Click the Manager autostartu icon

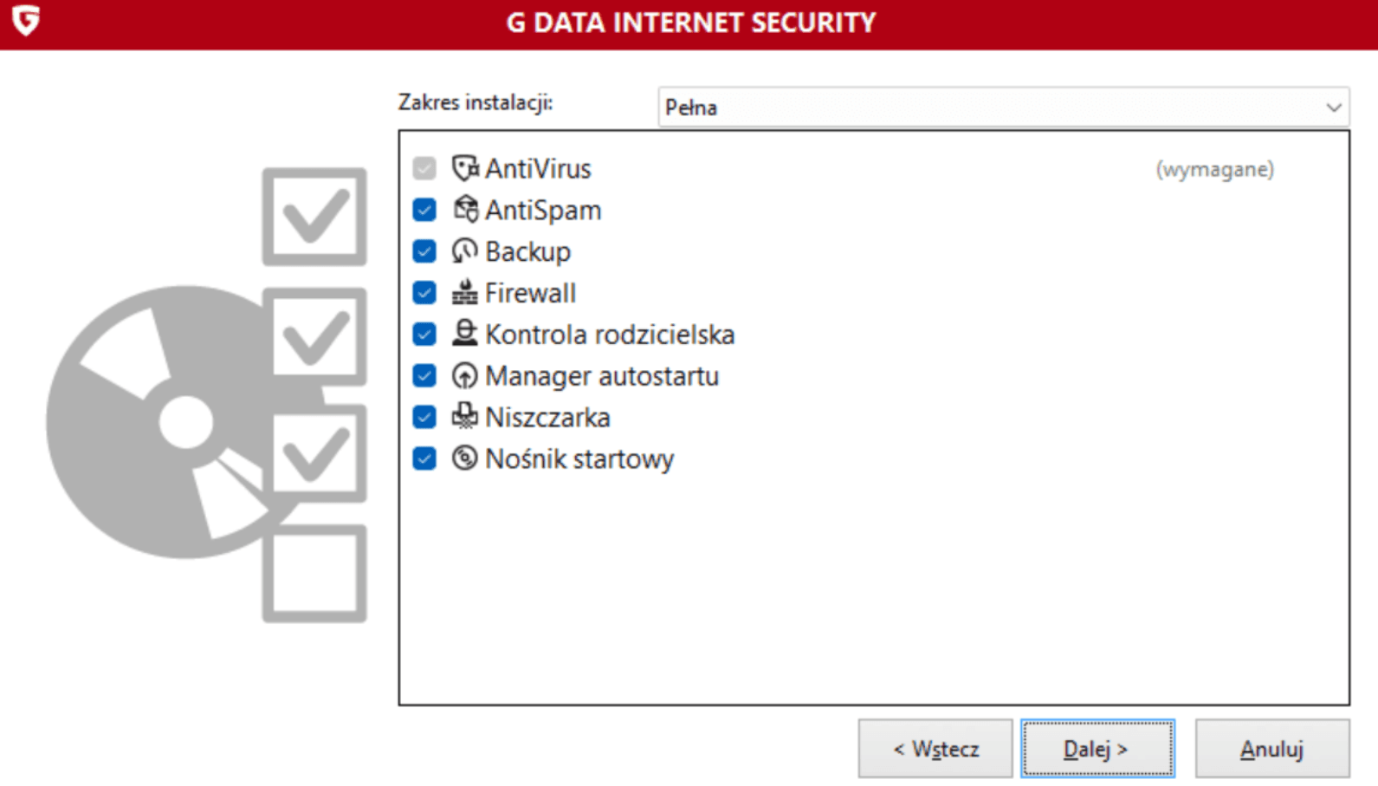[x=465, y=375]
